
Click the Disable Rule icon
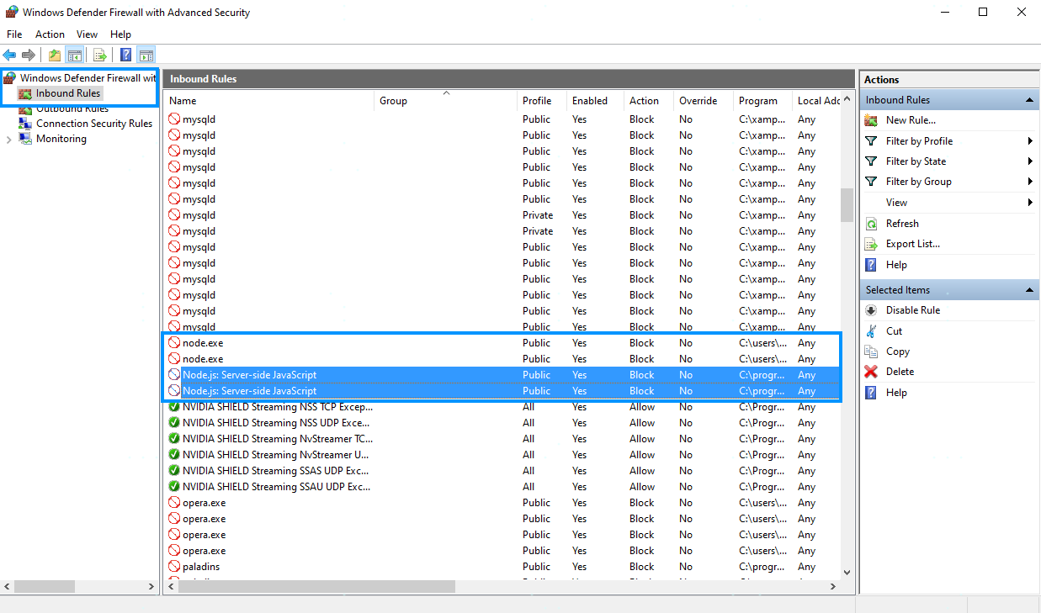point(872,310)
